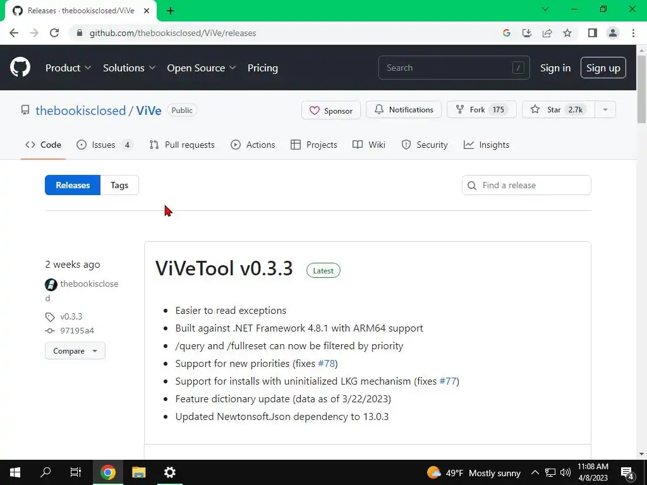This screenshot has height=485, width=647.
Task: Click the GitHub Search field
Action: 454,68
